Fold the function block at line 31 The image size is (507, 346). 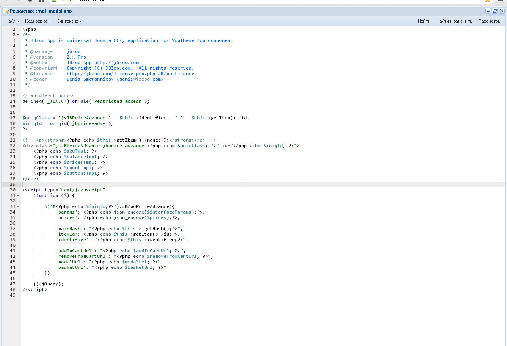click(18, 195)
